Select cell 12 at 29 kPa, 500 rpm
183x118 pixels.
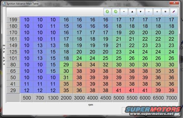[x=27, y=90]
